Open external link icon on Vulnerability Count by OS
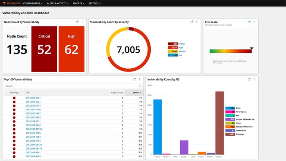The width and height of the screenshot is (286, 161). pyautogui.click(x=249, y=79)
